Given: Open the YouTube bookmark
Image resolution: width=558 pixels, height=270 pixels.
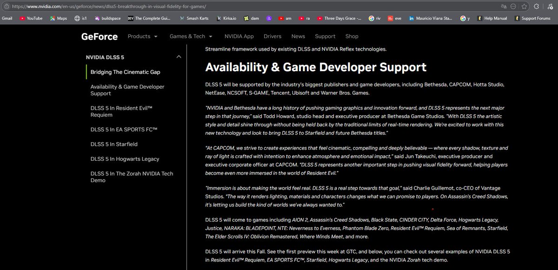Looking at the screenshot, I should pyautogui.click(x=31, y=18).
